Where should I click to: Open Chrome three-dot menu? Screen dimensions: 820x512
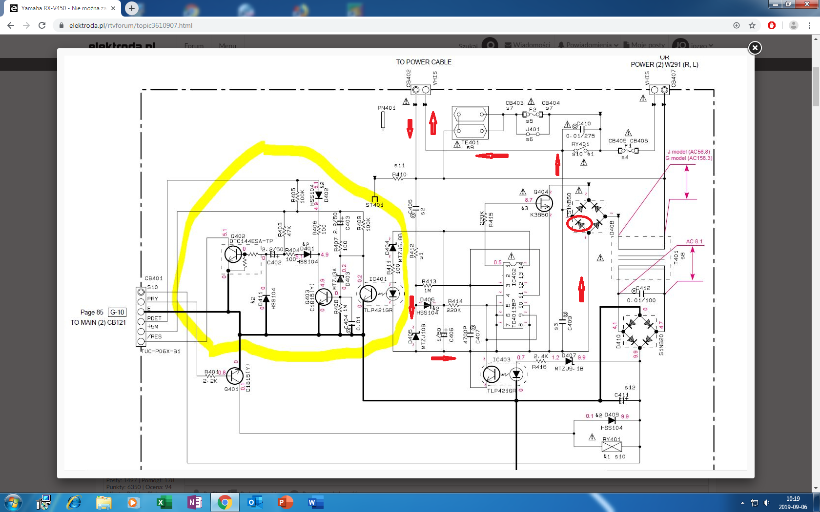(810, 25)
